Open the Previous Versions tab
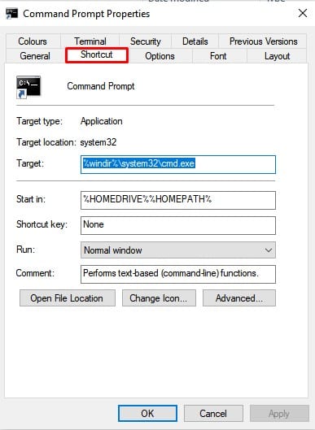The image size is (315, 430). pyautogui.click(x=263, y=41)
